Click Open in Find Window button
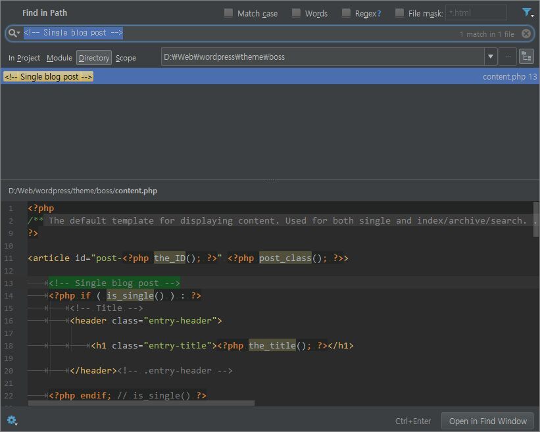 point(487,421)
